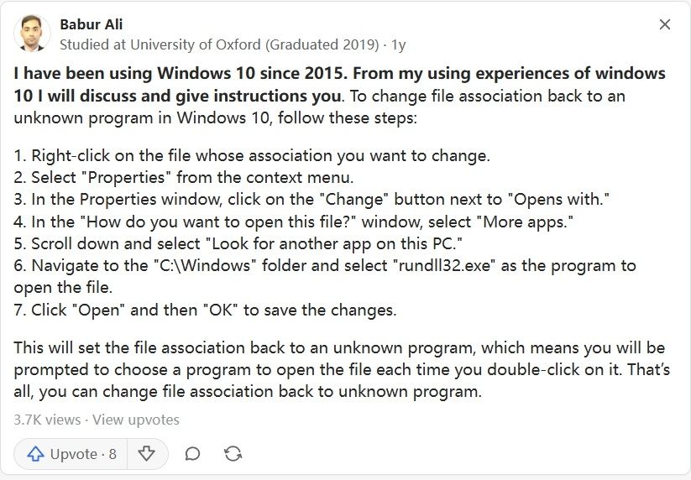
Task: Click step 6 mentioning rundll32.exe
Action: coord(325,276)
